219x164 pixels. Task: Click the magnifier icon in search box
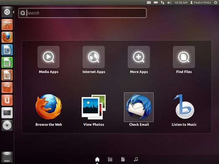coord(23,13)
